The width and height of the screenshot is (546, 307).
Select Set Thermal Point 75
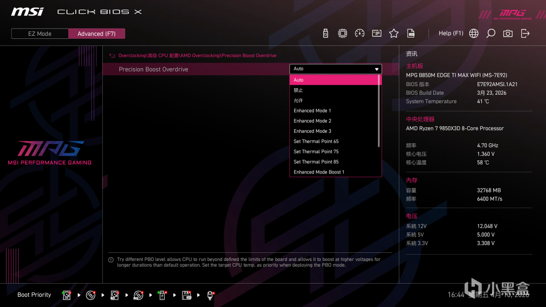point(334,152)
